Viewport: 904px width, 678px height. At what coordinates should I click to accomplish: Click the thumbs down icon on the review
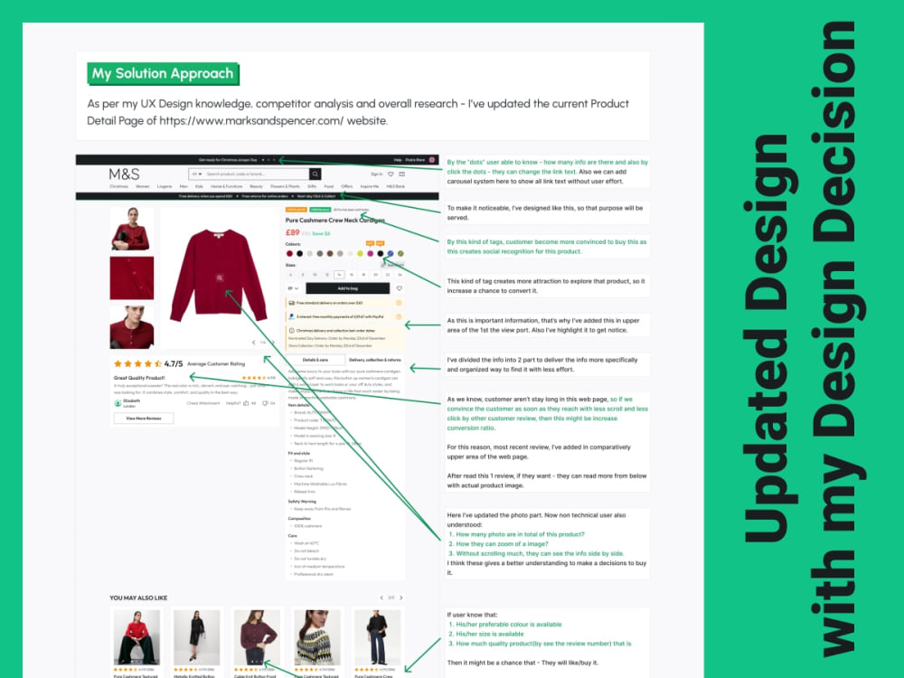click(265, 403)
